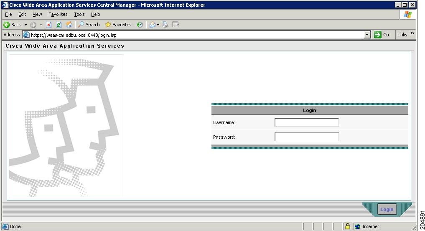Open the Favorites menu
The height and width of the screenshot is (231, 425).
(x=58, y=14)
